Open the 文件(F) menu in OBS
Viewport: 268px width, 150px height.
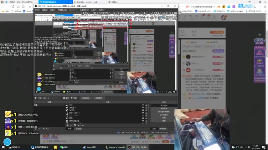pyautogui.click(x=37, y=10)
